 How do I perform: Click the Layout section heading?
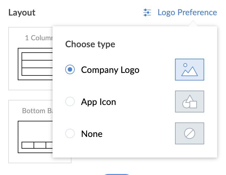pos(22,13)
